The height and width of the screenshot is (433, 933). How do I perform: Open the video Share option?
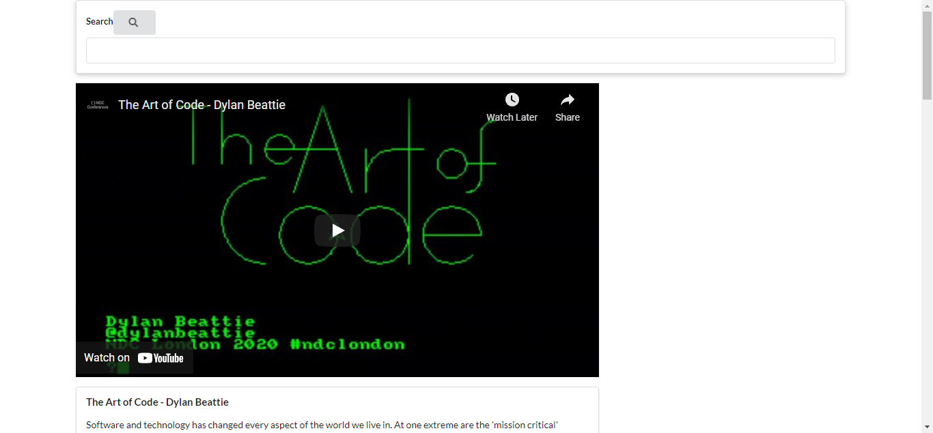[x=567, y=108]
